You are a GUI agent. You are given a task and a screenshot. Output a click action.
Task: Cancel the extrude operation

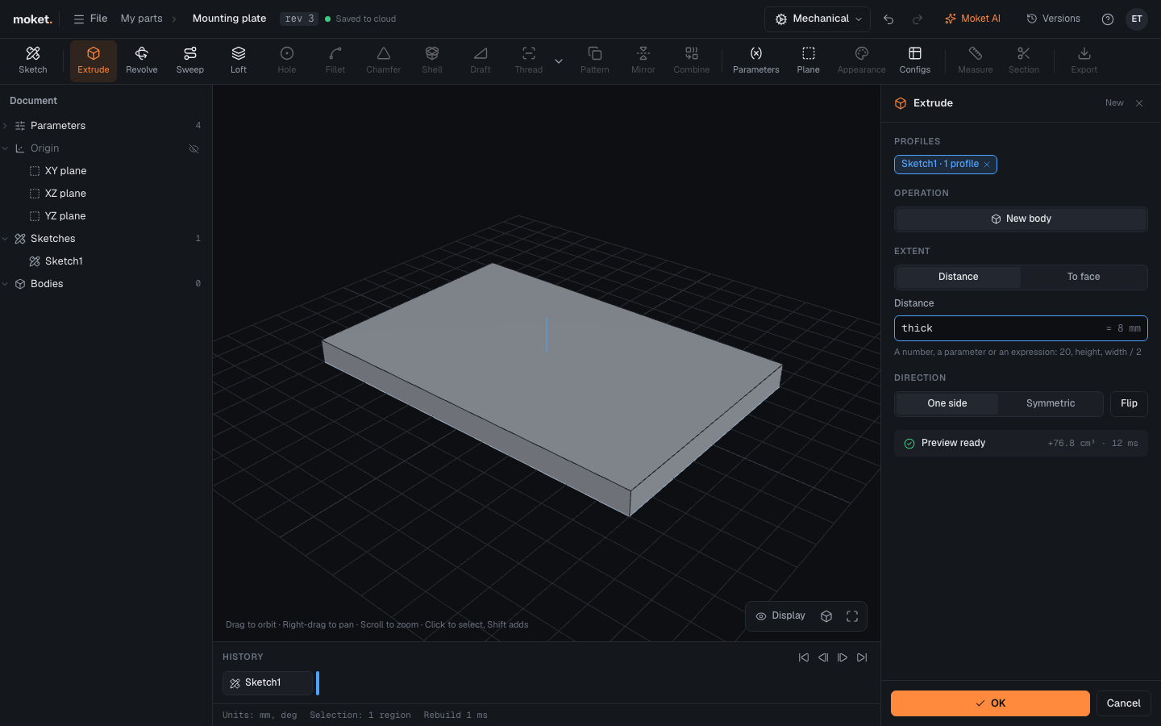(x=1123, y=703)
